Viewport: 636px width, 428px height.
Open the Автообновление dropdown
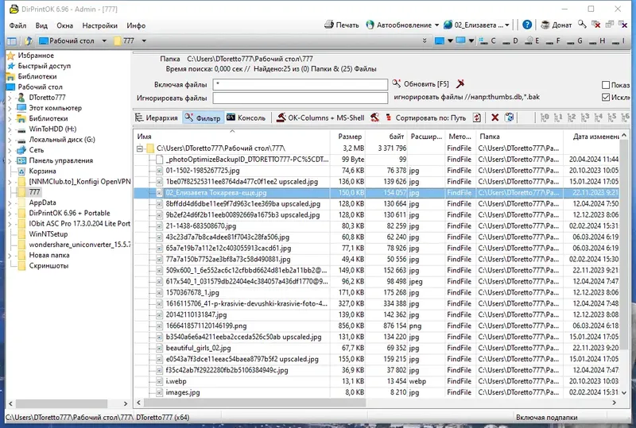click(436, 25)
